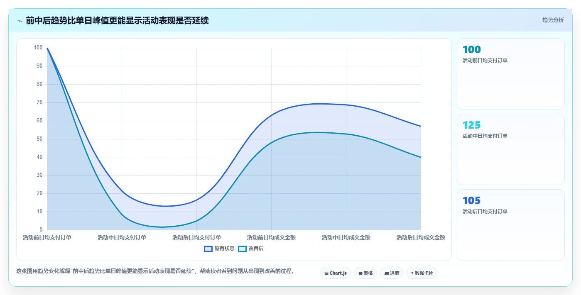Click the 50 y-axis tick label
581x295 pixels.
point(39,139)
